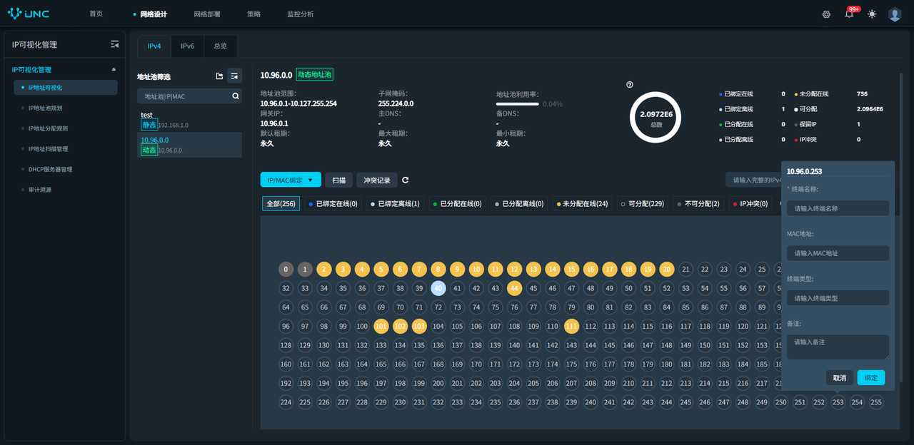
Task: Open the help center icon in header
Action: 826,14
